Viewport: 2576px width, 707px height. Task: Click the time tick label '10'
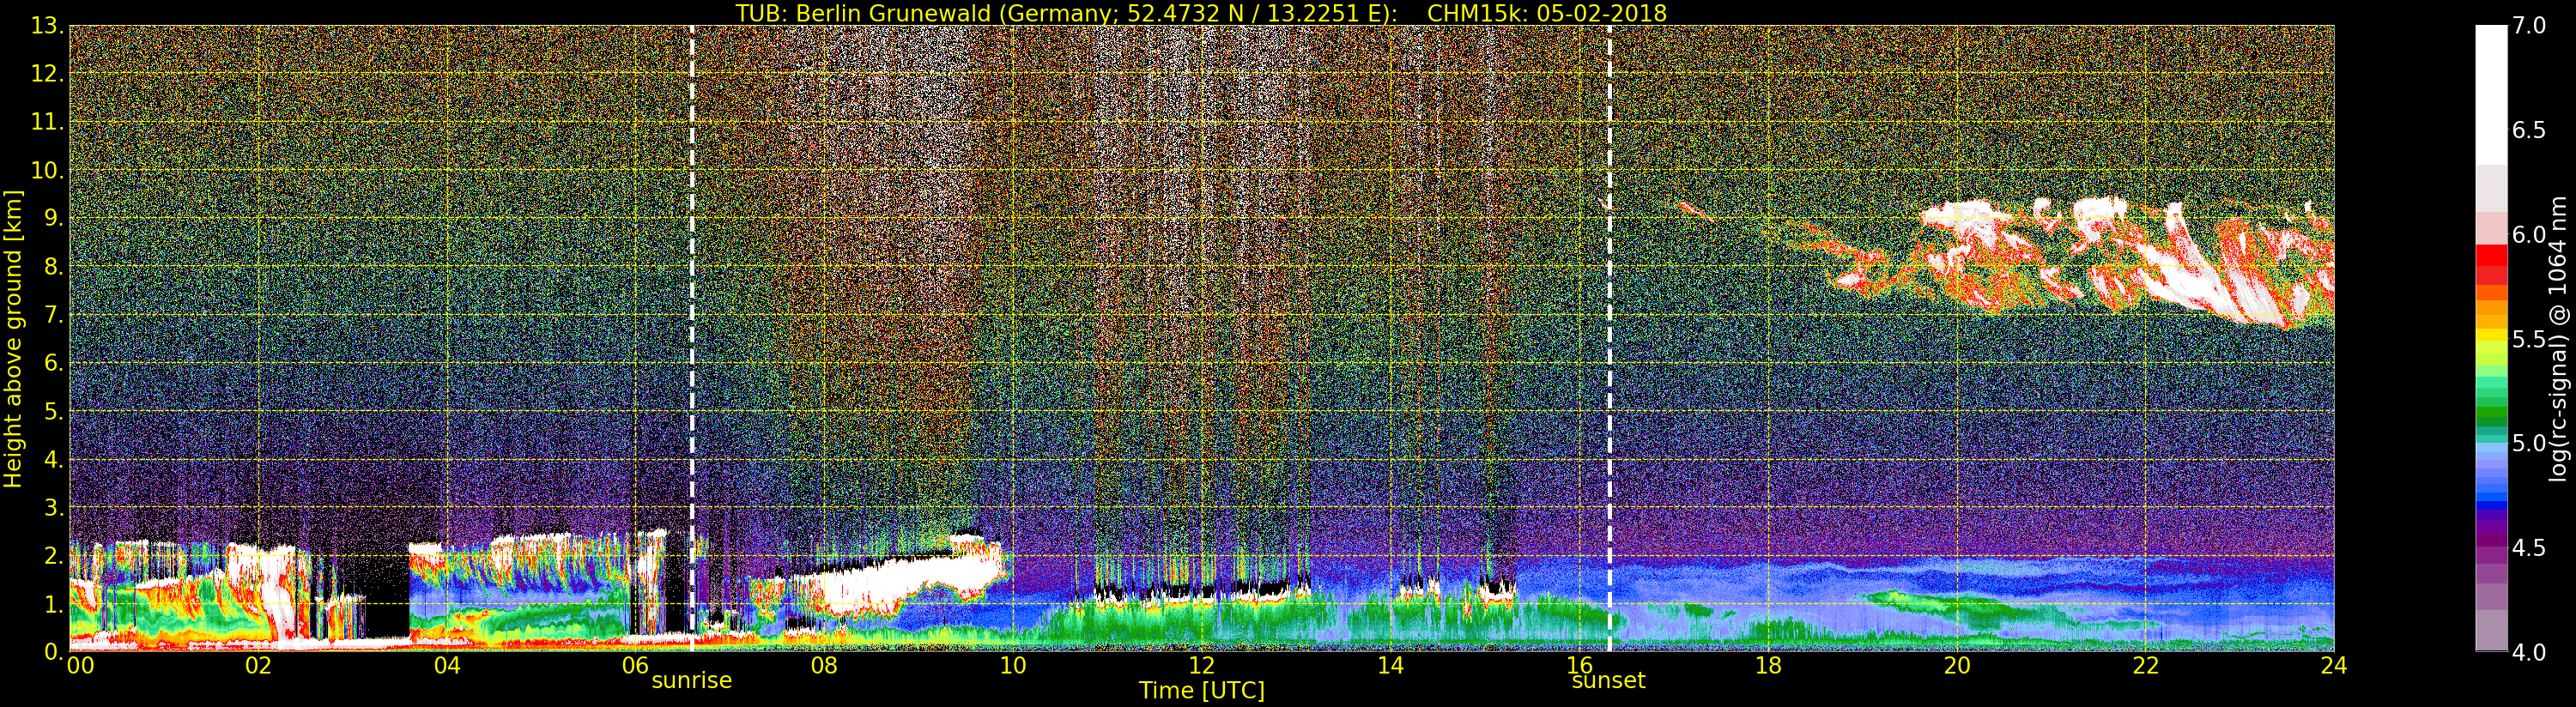pos(1013,666)
